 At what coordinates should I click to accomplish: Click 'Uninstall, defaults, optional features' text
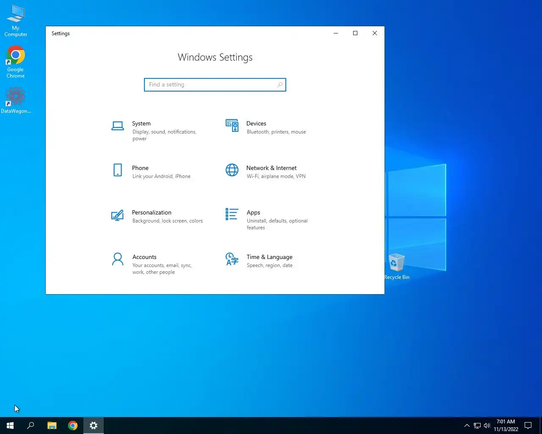pos(277,224)
